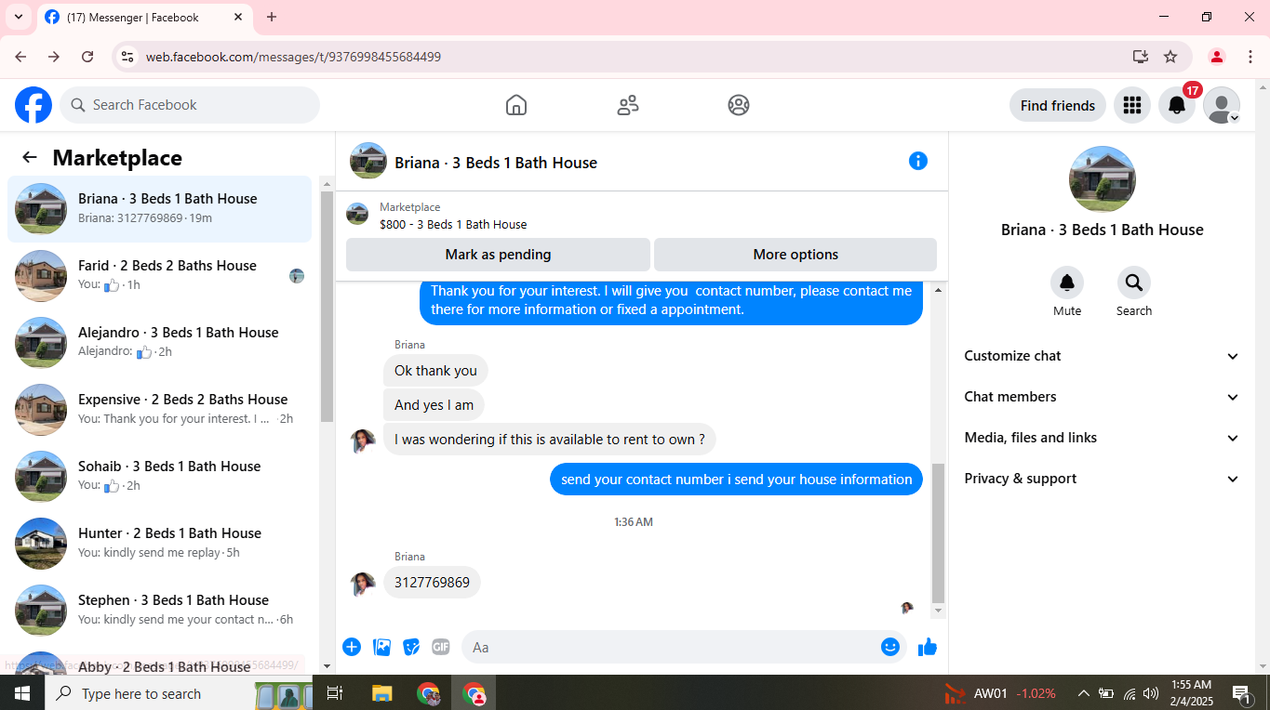Viewport: 1270px width, 710px height.
Task: Open Expensive 2 Beds 2 Baths House chat
Action: [160, 410]
